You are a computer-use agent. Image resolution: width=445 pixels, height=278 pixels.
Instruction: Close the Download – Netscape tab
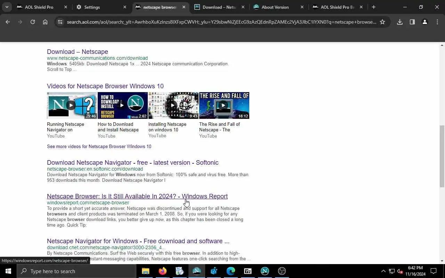tap(243, 7)
